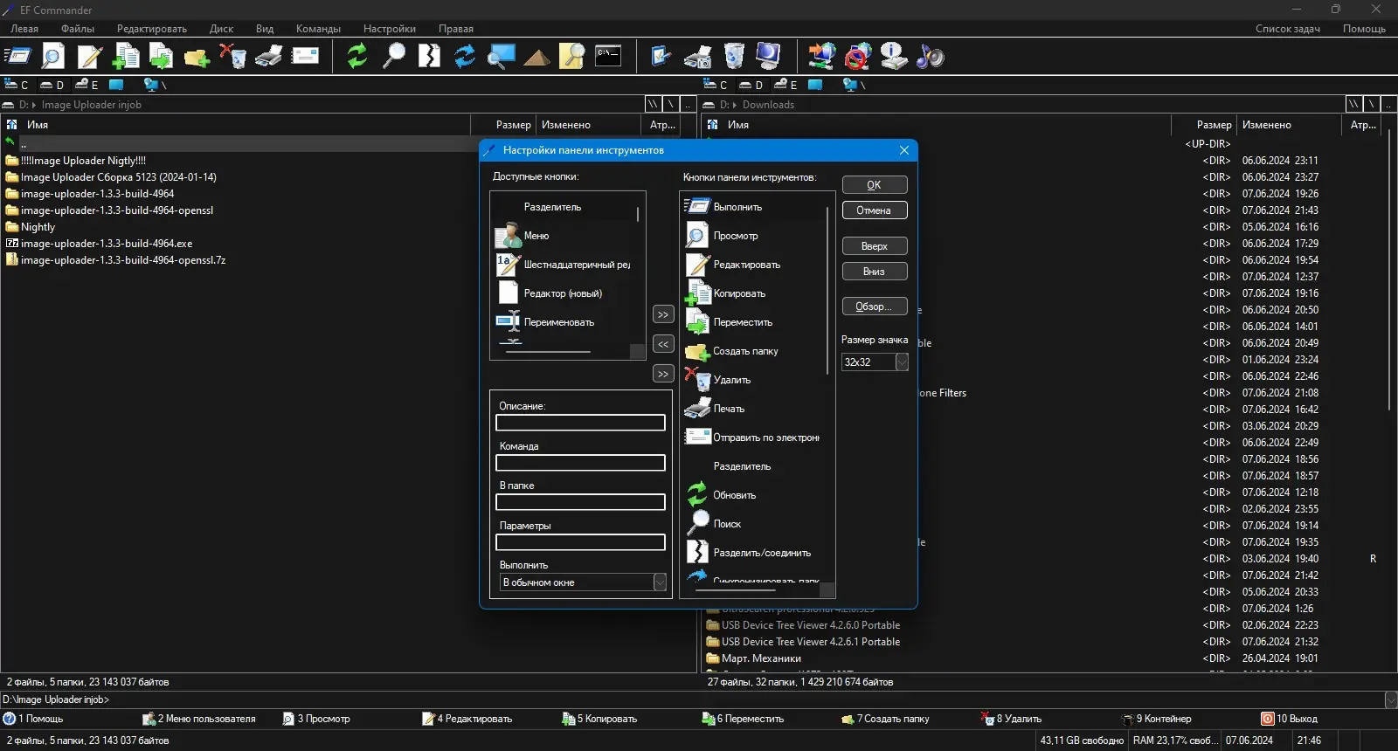This screenshot has width=1398, height=751.
Task: Open the Команды menu
Action: click(x=318, y=29)
